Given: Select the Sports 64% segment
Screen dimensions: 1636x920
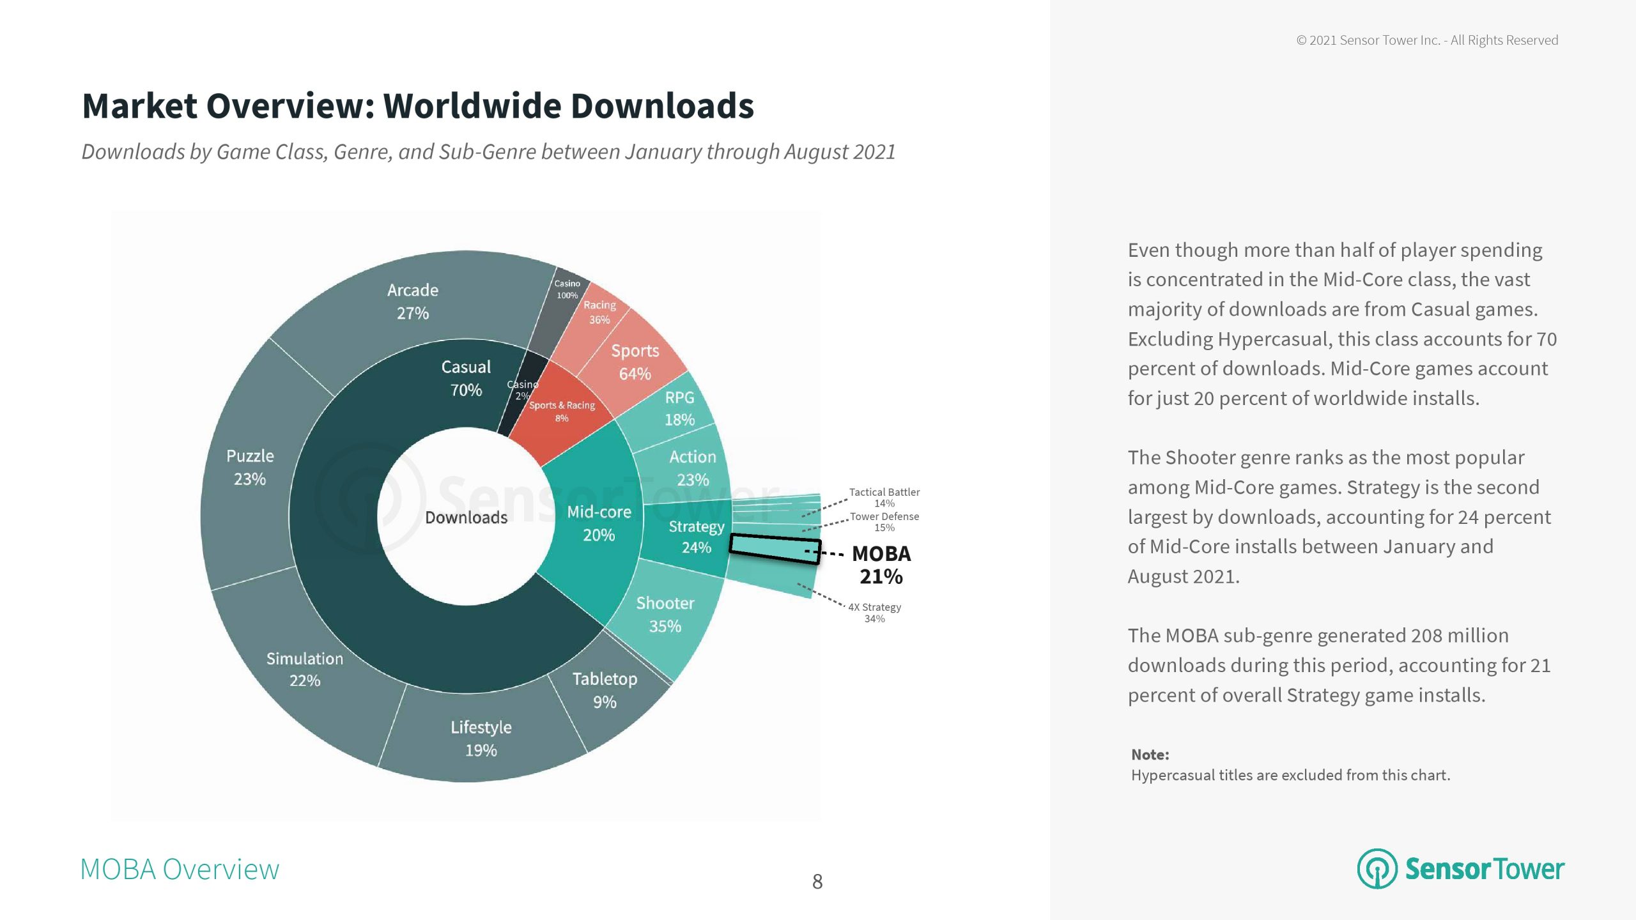Looking at the screenshot, I should (x=635, y=362).
